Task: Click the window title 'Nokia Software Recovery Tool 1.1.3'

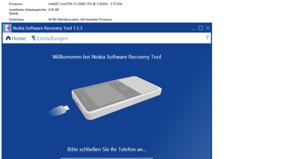Action: [x=48, y=28]
